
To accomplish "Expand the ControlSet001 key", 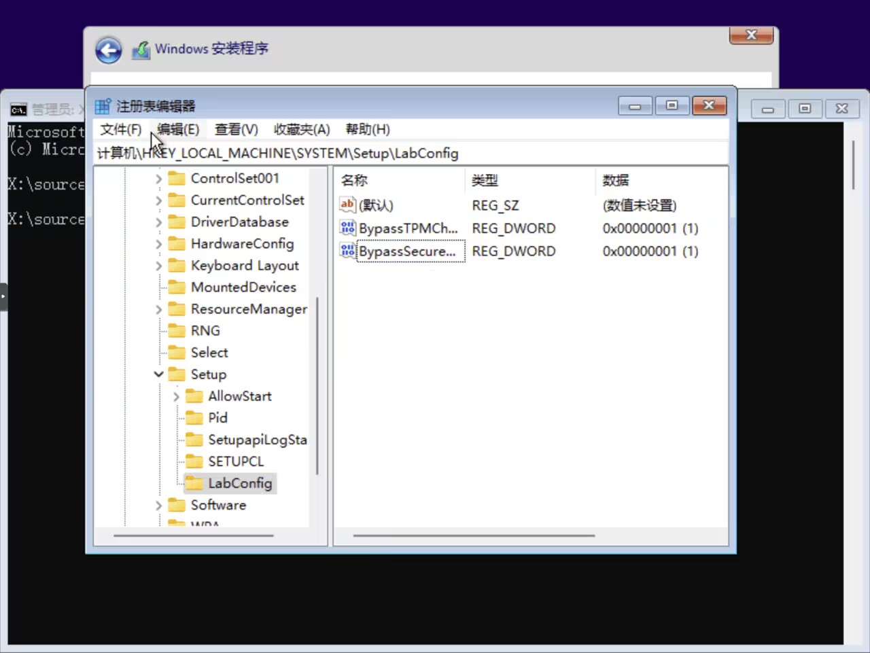I will [x=158, y=179].
